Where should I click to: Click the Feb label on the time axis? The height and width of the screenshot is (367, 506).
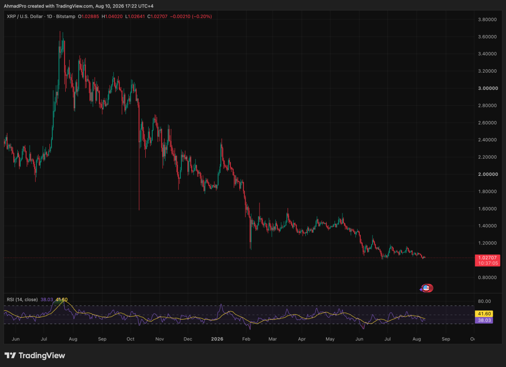pos(246,339)
